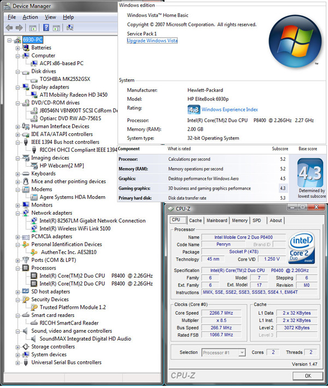Select the Agere Systems HDA Modem icon
The height and width of the screenshot is (388, 328).
coord(34,197)
